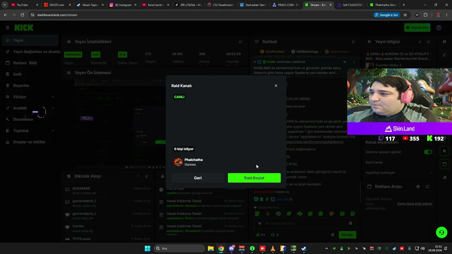This screenshot has width=452, height=254.
Task: Click the CANLI badge in raid dialog
Action: 179,97
